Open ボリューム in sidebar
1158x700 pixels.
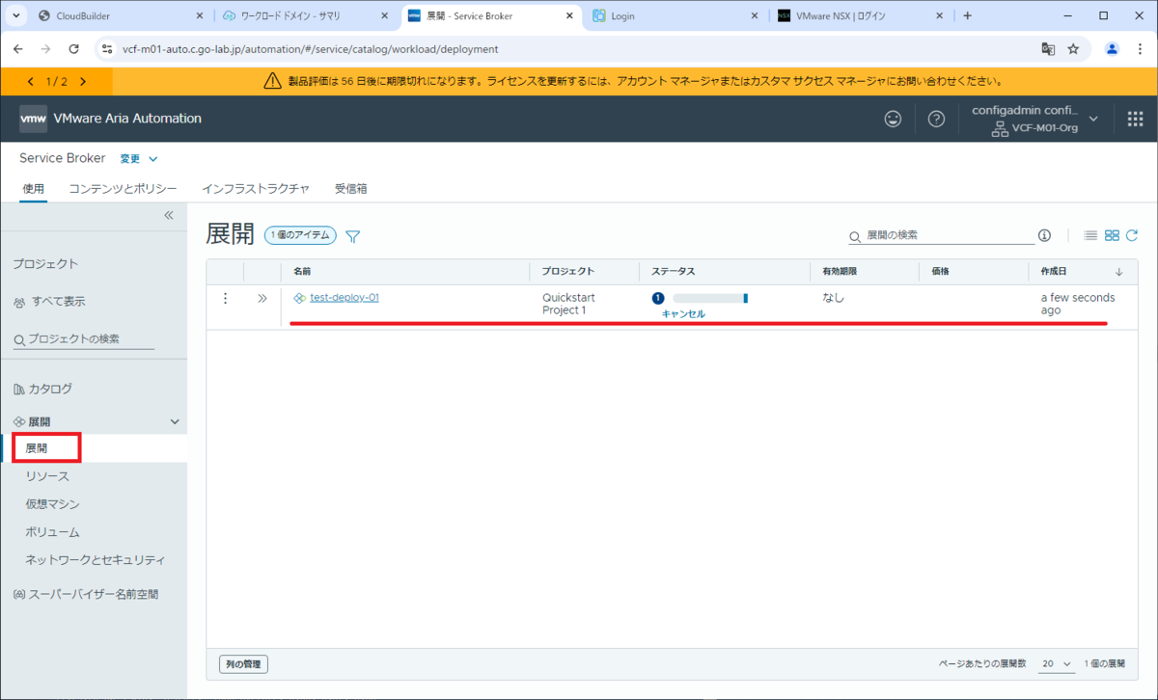tap(52, 532)
